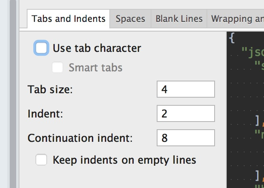Click the greyed 'Smart tabs' label
This screenshot has width=264, height=188.
(x=95, y=67)
